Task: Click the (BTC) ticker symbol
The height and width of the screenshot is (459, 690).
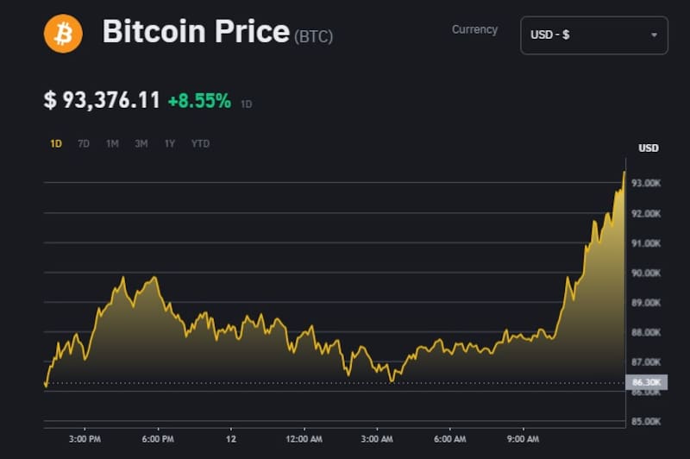Action: click(314, 37)
